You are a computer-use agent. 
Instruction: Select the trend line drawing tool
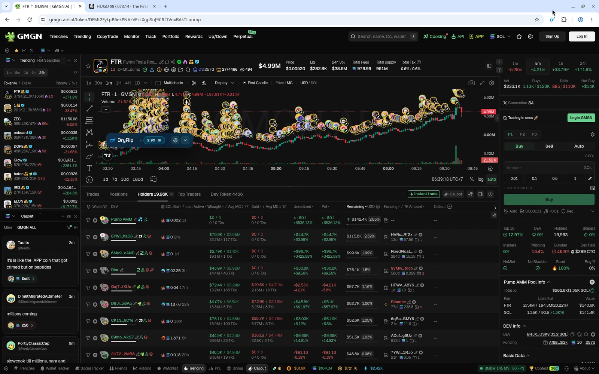[89, 109]
